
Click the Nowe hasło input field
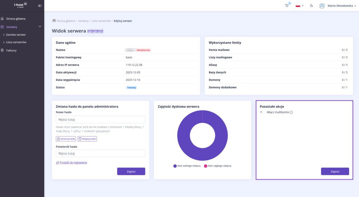tap(100, 120)
